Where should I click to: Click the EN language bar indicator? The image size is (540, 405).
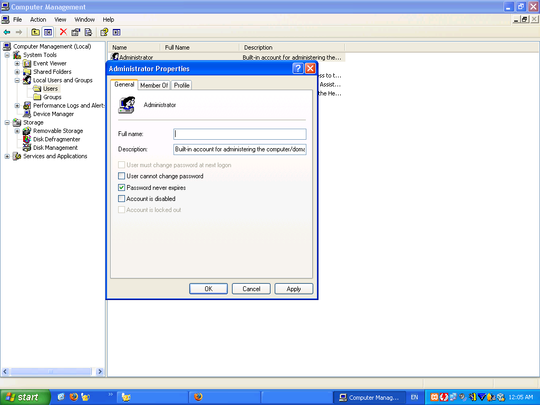pyautogui.click(x=414, y=398)
